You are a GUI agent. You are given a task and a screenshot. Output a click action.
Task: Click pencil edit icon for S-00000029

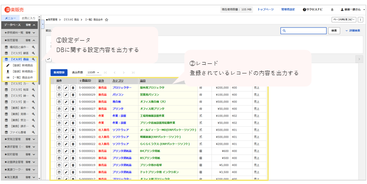coord(66,95)
